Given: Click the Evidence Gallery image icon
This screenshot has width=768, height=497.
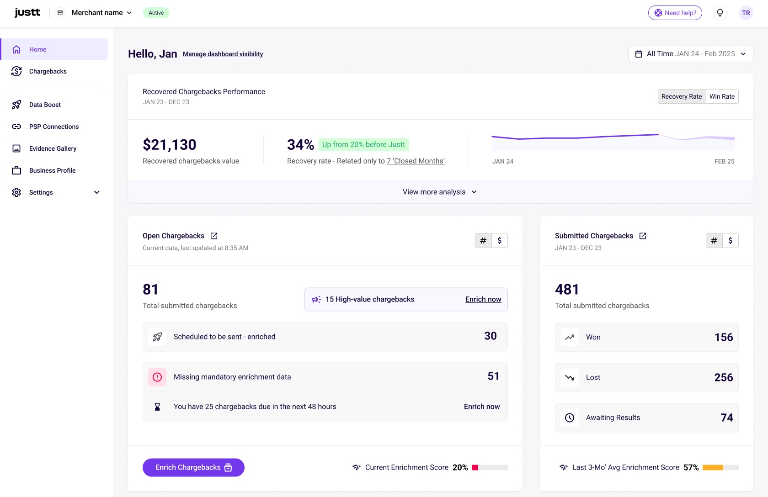Looking at the screenshot, I should click(x=16, y=148).
